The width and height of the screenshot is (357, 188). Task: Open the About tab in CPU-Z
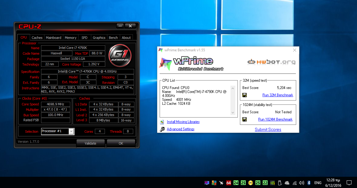126,38
